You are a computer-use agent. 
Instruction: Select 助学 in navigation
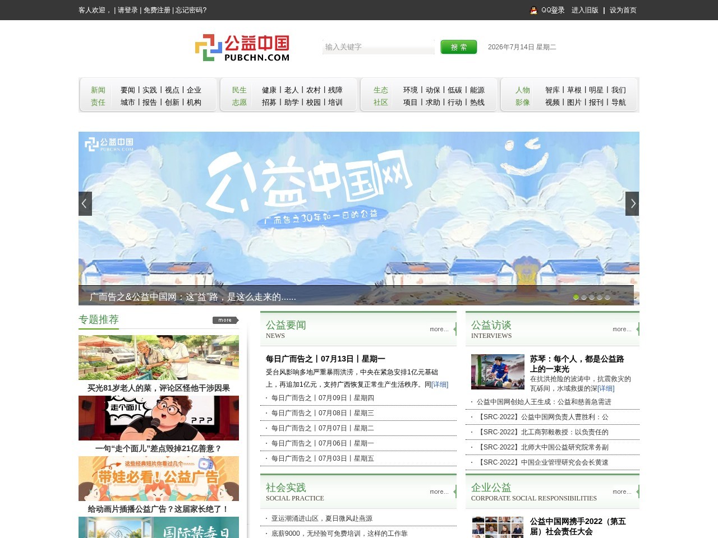pyautogui.click(x=292, y=102)
